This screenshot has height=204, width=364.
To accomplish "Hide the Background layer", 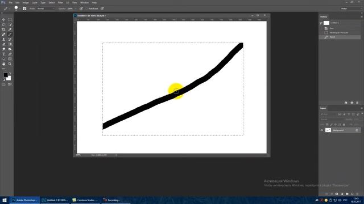I will click(322, 130).
